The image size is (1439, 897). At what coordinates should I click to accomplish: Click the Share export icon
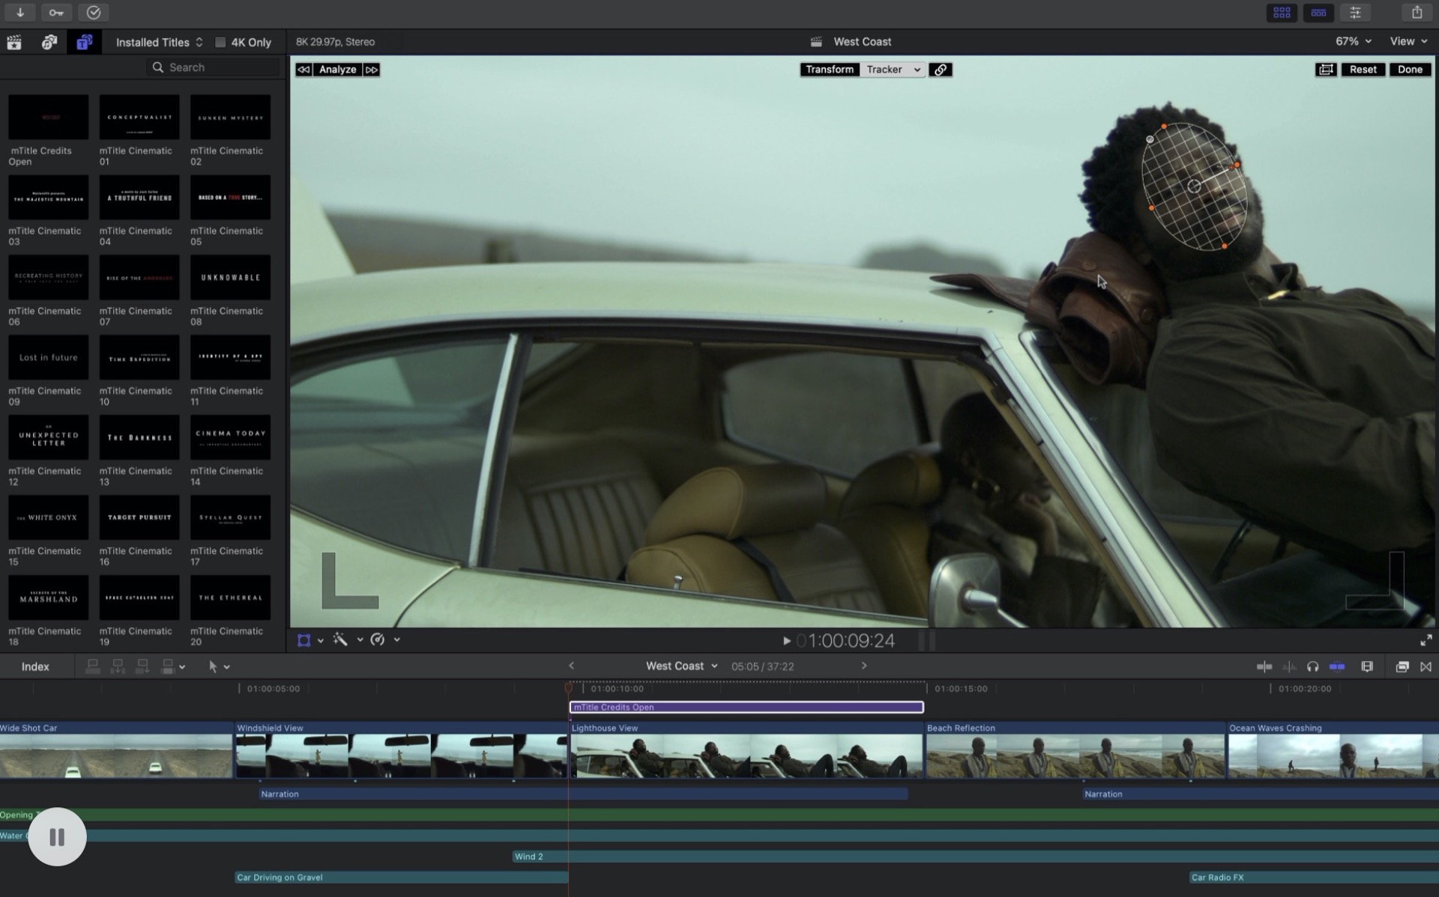pyautogui.click(x=1417, y=13)
